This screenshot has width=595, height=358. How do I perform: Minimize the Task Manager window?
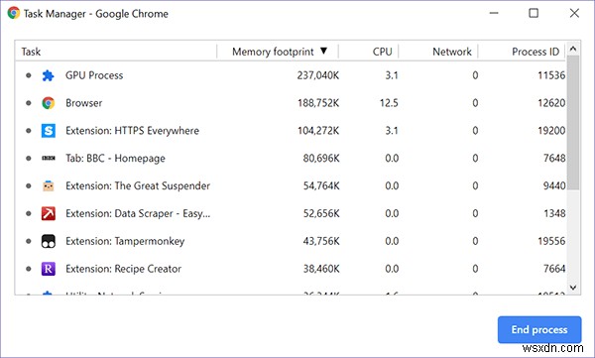[494, 13]
